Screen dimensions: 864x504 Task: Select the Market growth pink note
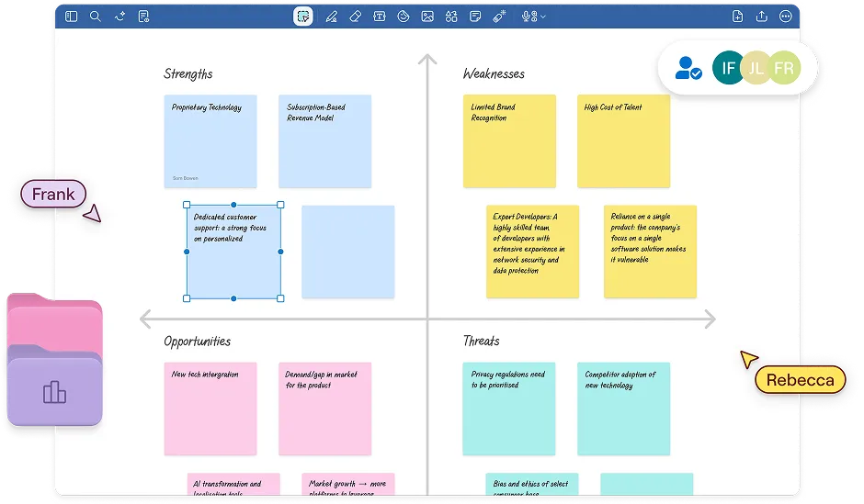point(348,484)
